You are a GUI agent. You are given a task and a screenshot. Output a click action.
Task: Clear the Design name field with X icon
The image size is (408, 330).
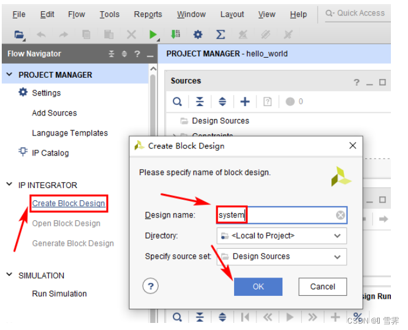(340, 215)
